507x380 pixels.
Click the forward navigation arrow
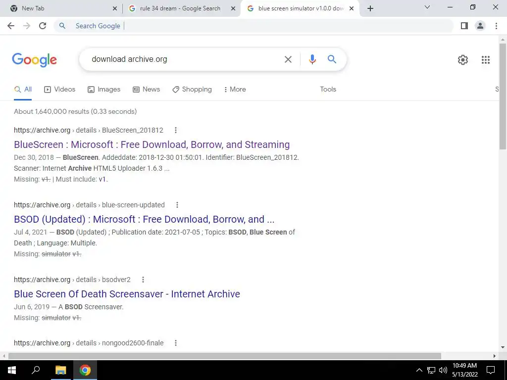tap(27, 26)
